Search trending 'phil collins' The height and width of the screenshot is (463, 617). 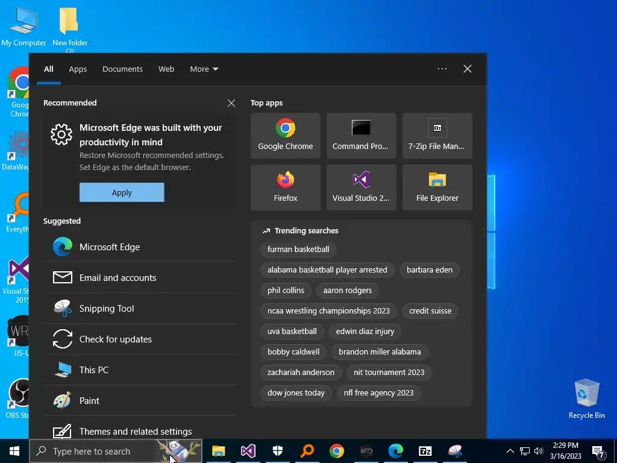pos(286,290)
